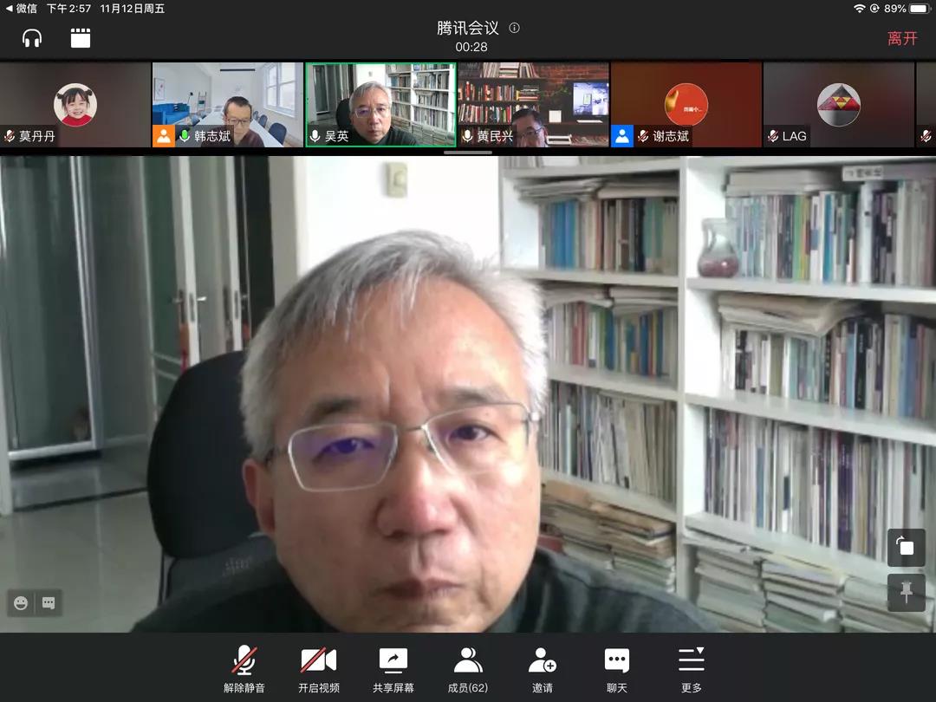Screen dimensions: 936x702
Task: Turn on camera with 开启视频
Action: 318,671
